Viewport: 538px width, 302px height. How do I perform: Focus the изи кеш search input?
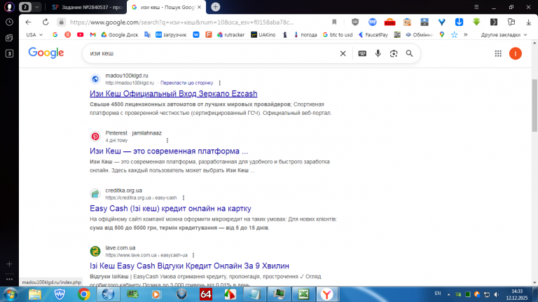coord(213,53)
